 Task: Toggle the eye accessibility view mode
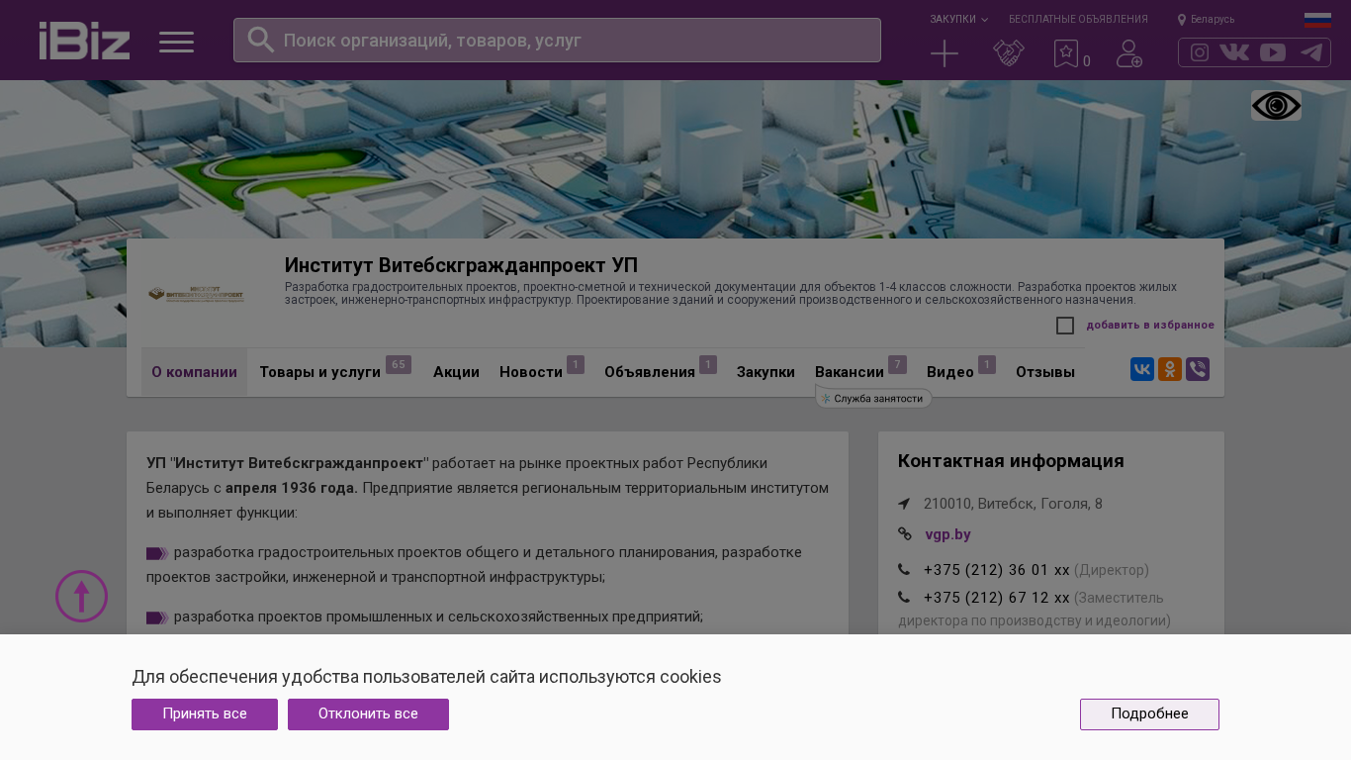tap(1276, 106)
